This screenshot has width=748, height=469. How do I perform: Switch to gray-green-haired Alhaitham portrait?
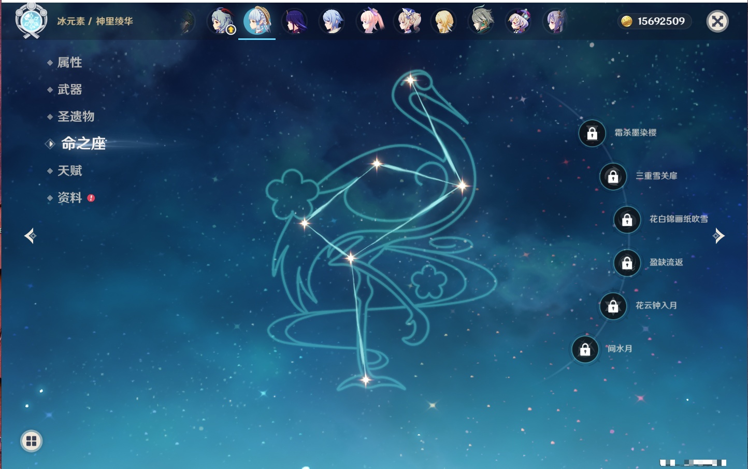pos(481,21)
